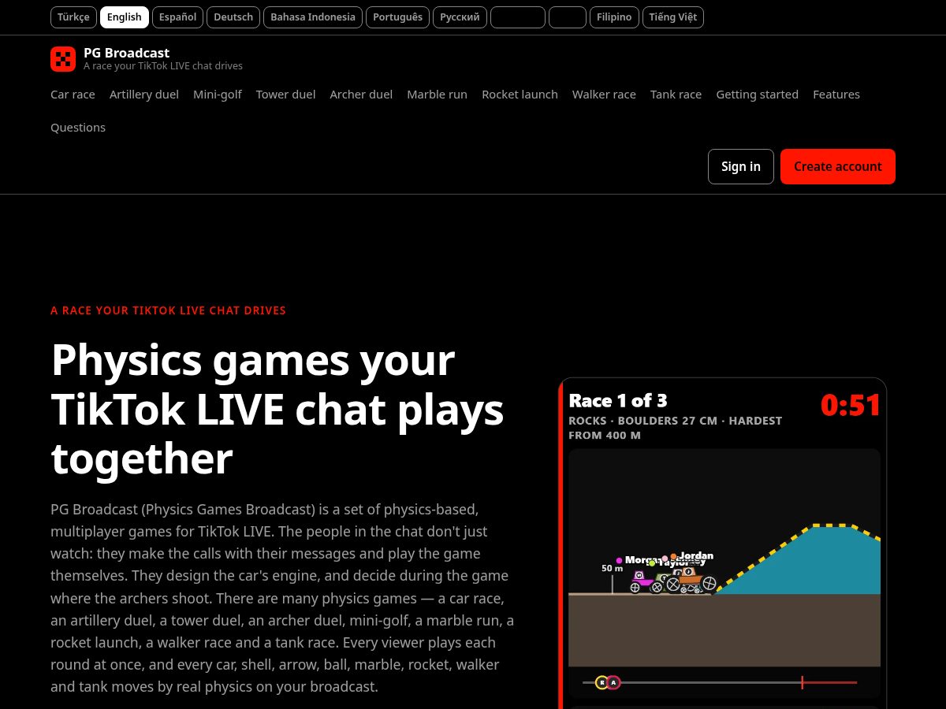Open the Walker race nav item

tap(604, 95)
